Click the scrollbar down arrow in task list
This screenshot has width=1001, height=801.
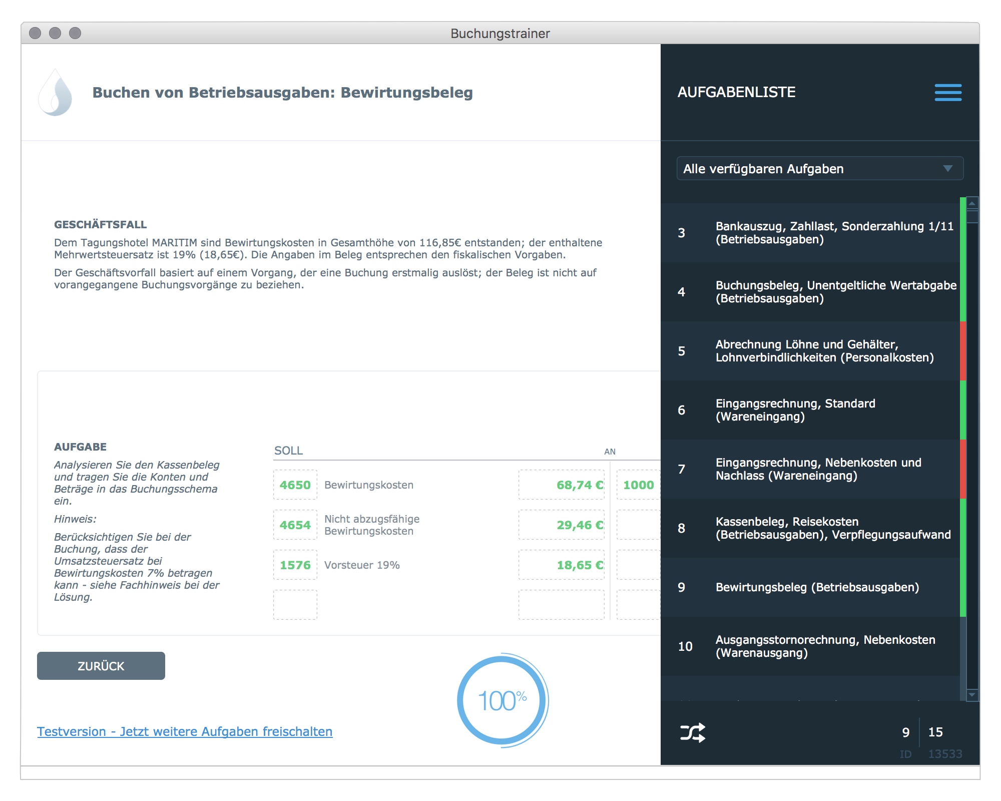(972, 695)
